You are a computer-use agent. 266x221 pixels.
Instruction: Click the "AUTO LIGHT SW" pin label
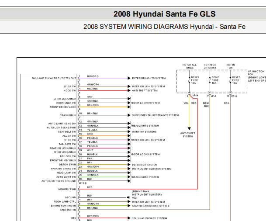(66, 177)
